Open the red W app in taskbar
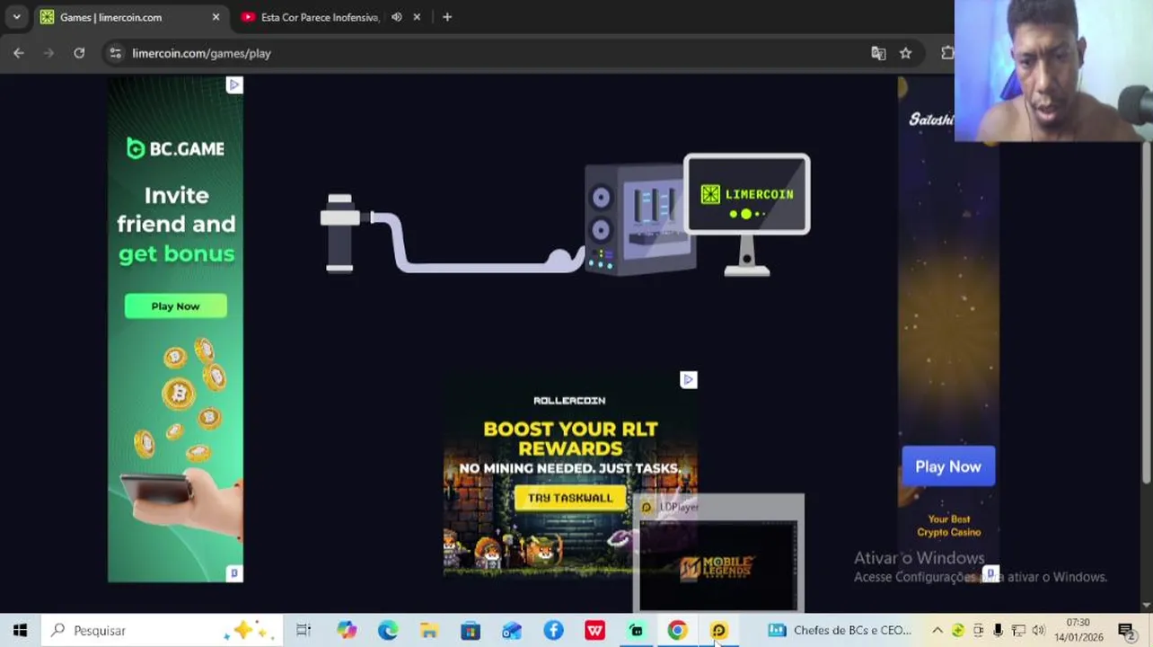 click(x=594, y=631)
